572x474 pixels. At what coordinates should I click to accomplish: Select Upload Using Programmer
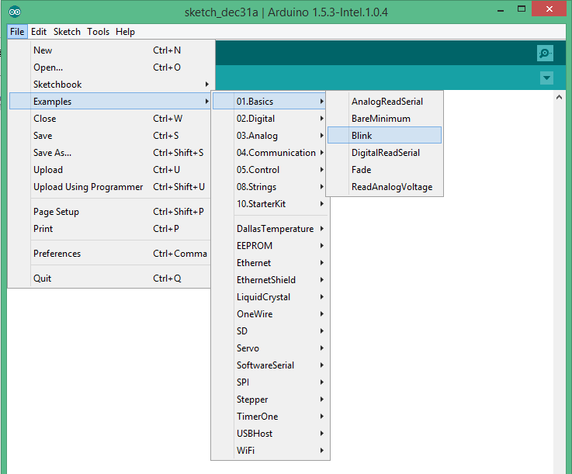pos(88,187)
